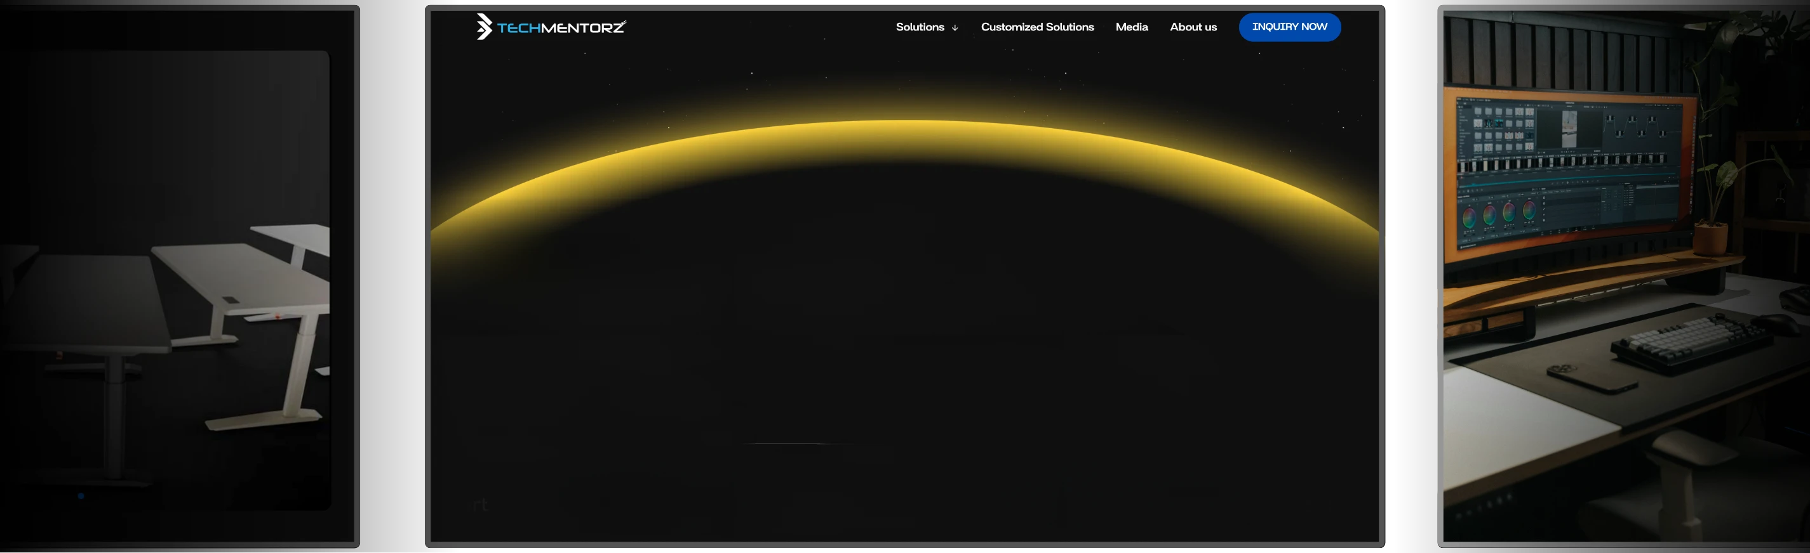
Task: Click the faint 'rt' text at bottom left
Action: (481, 505)
